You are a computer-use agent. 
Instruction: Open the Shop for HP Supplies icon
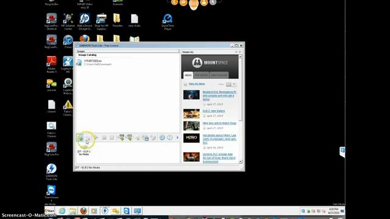point(101,22)
